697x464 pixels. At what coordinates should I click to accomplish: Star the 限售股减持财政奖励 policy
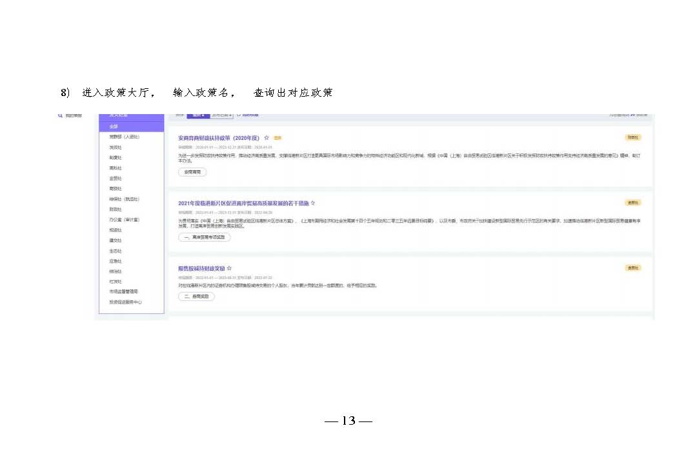[229, 268]
